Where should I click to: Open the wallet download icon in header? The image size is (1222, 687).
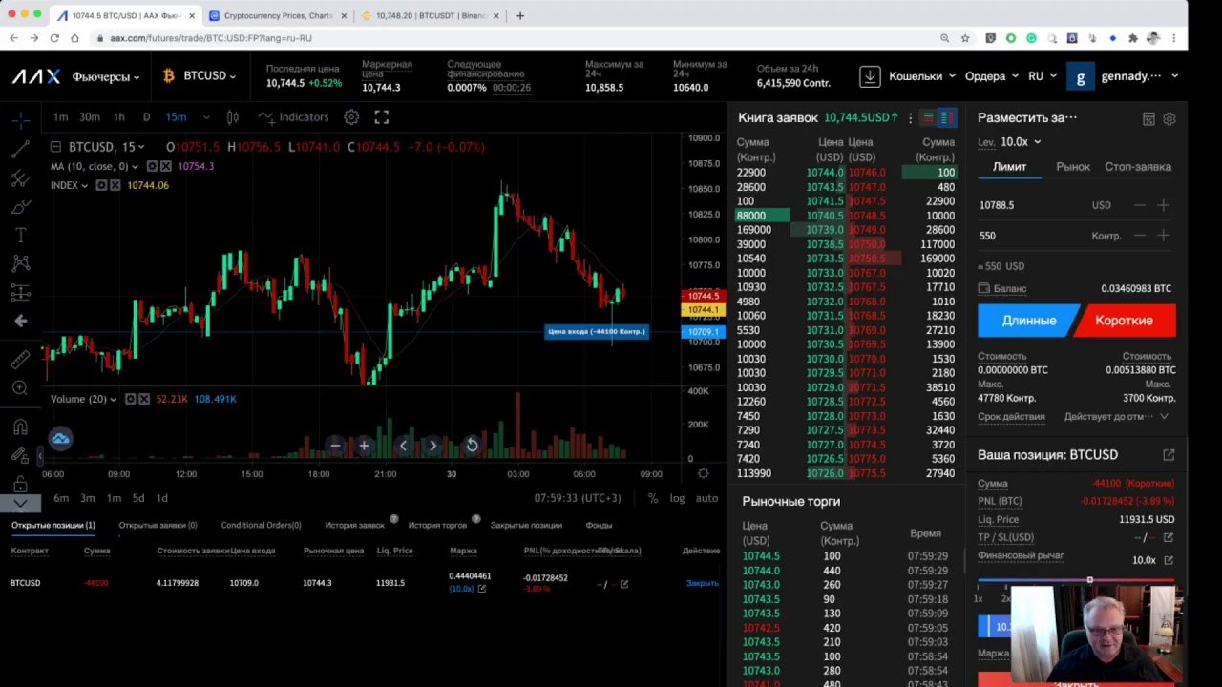[x=870, y=76]
